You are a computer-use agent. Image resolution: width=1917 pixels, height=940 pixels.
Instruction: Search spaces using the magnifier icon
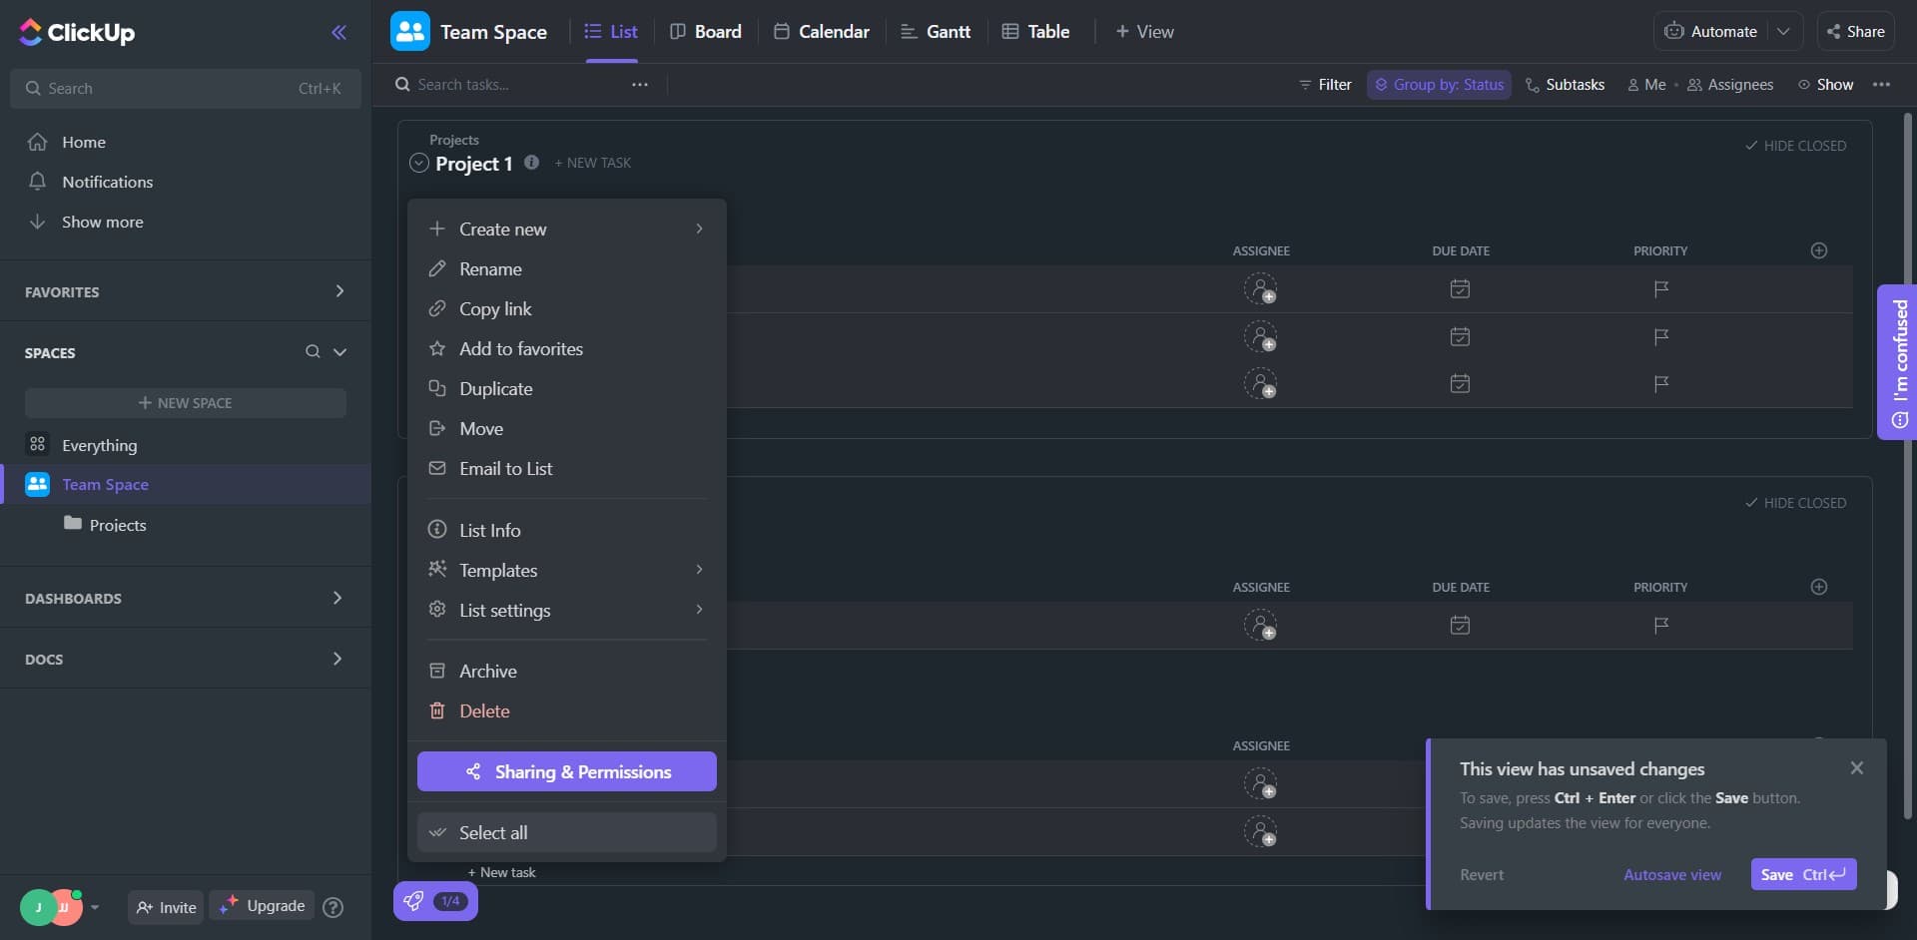[313, 351]
